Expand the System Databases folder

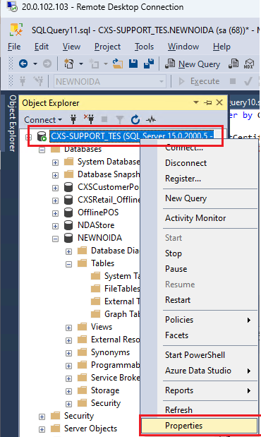(x=56, y=163)
